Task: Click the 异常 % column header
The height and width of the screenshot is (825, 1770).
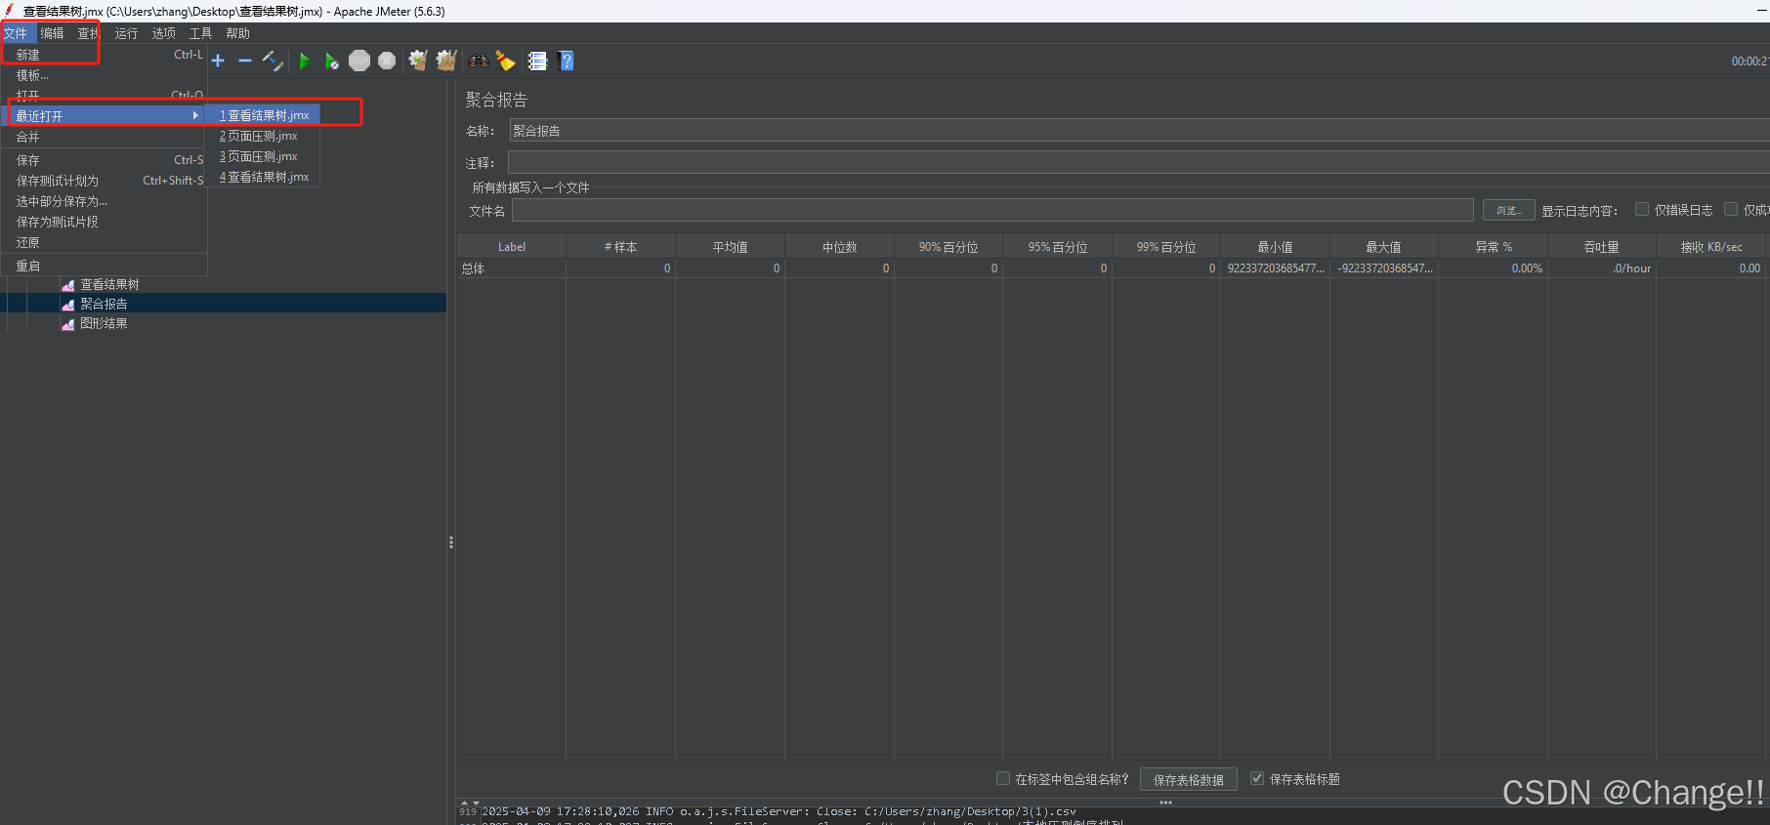Action: tap(1493, 247)
